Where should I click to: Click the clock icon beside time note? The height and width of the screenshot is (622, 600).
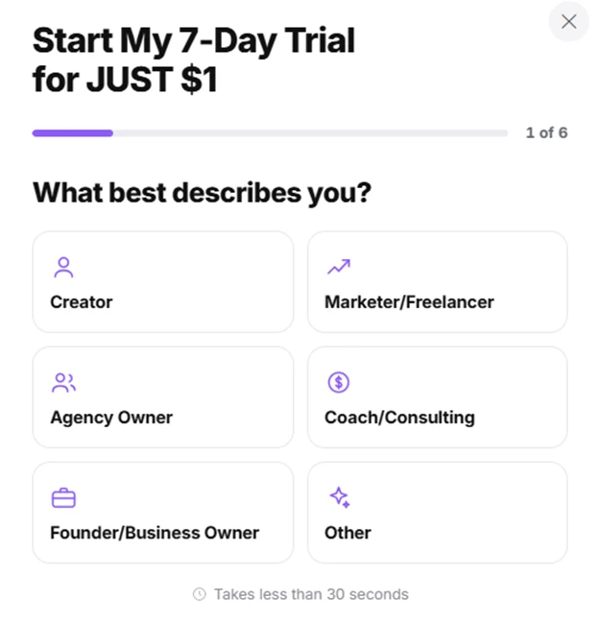[x=200, y=594]
